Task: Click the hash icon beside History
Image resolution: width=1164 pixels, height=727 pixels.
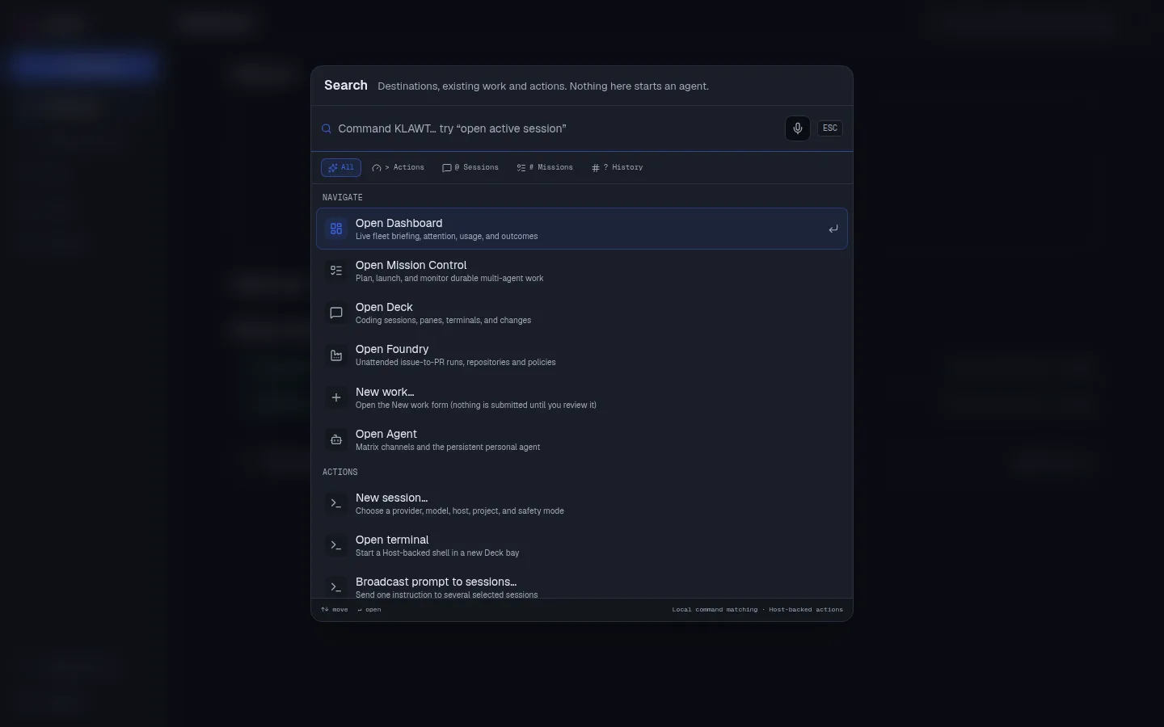Action: (596, 167)
